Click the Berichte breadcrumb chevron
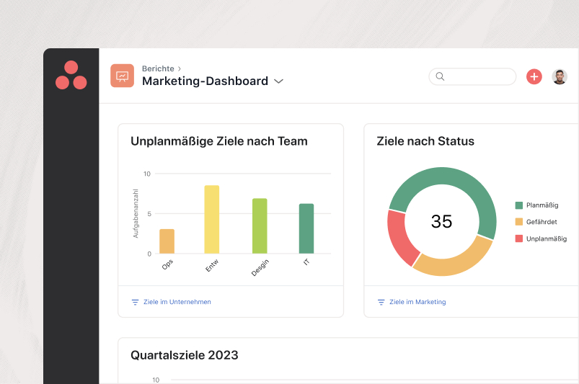The image size is (579, 384). 179,68
